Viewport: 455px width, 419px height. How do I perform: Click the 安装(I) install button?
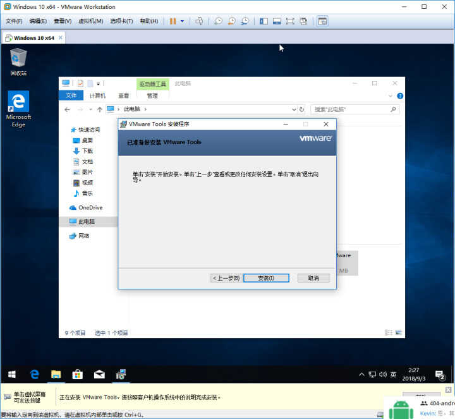266,278
